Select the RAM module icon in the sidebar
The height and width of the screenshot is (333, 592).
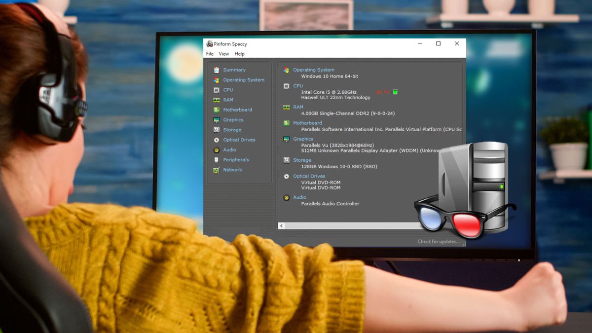(x=217, y=100)
